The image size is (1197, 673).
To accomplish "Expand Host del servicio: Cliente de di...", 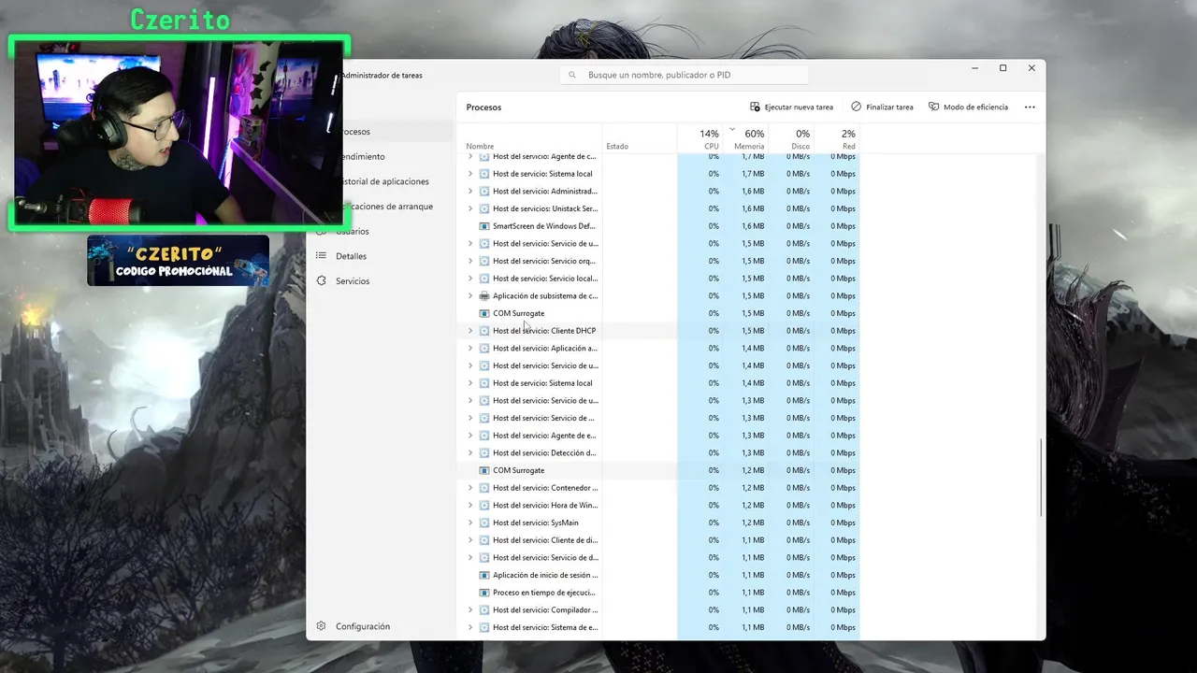I will coord(470,540).
